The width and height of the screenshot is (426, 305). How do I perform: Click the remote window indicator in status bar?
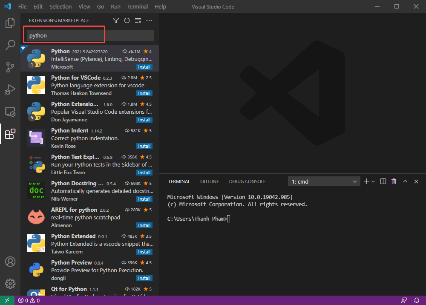[x=7, y=300]
